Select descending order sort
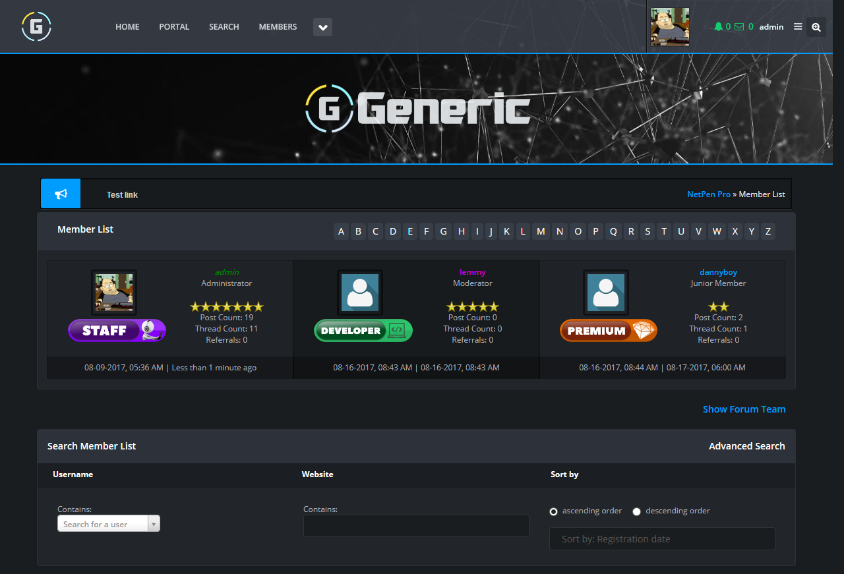Image resolution: width=844 pixels, height=574 pixels. [636, 511]
